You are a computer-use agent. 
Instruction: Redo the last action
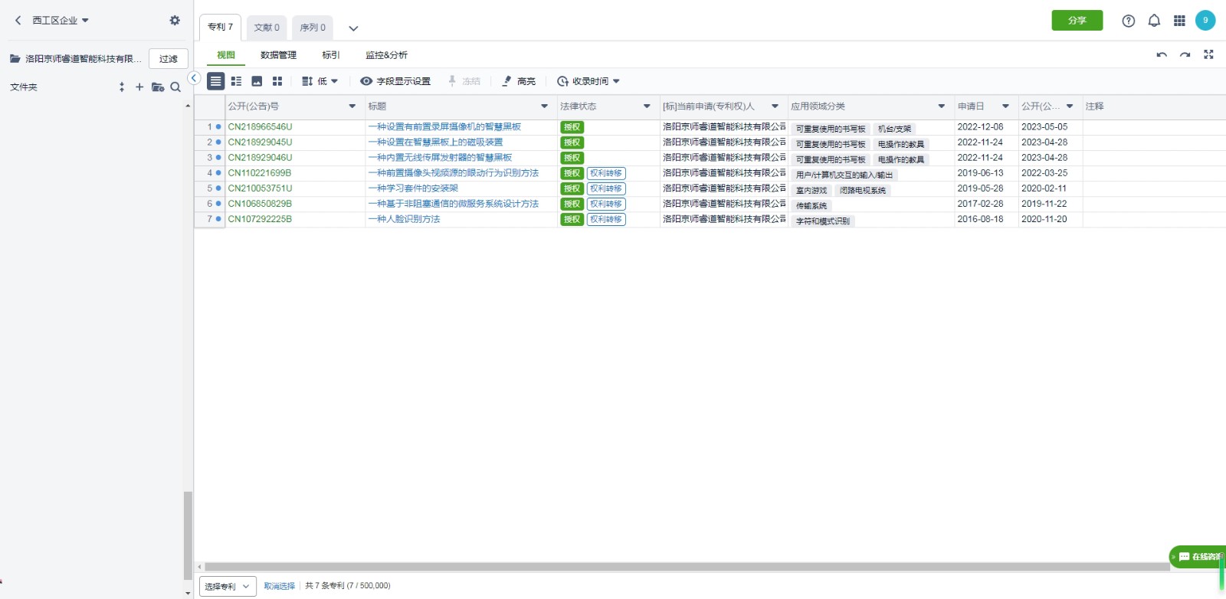(1185, 54)
